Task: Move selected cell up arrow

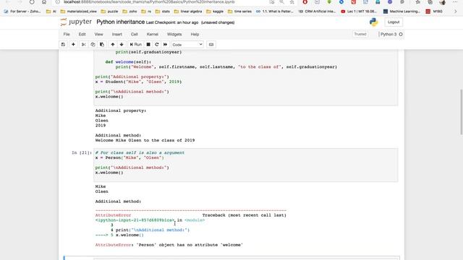Action: [113, 45]
